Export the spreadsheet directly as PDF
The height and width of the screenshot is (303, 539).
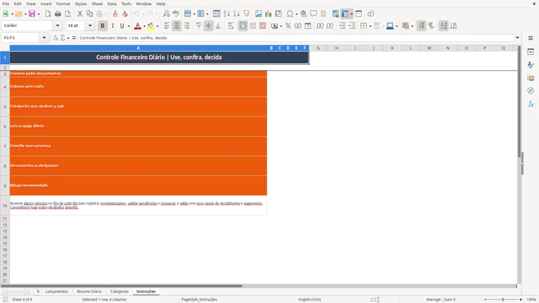click(x=48, y=14)
